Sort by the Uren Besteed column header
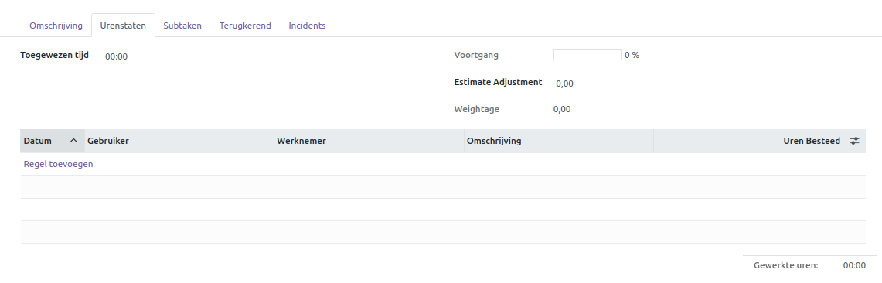Image resolution: width=882 pixels, height=283 pixels. pos(748,141)
